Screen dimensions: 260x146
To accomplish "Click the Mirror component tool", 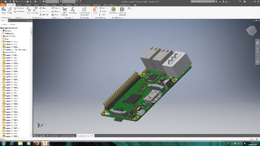I will pos(55,11).
